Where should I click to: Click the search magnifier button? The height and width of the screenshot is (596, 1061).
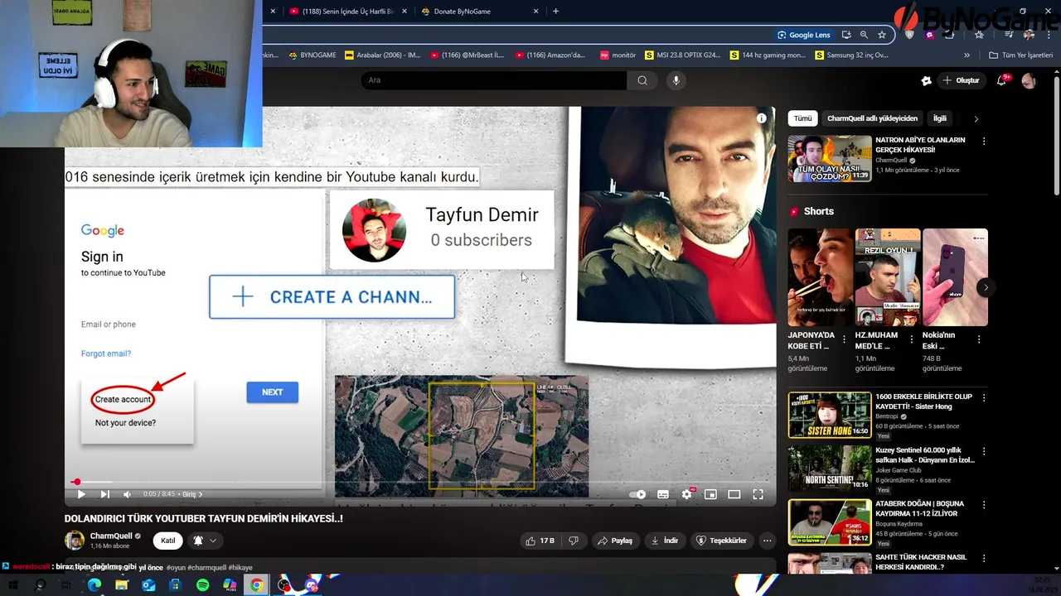(642, 80)
